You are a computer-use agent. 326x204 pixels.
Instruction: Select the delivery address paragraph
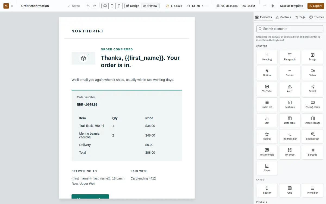(98, 181)
